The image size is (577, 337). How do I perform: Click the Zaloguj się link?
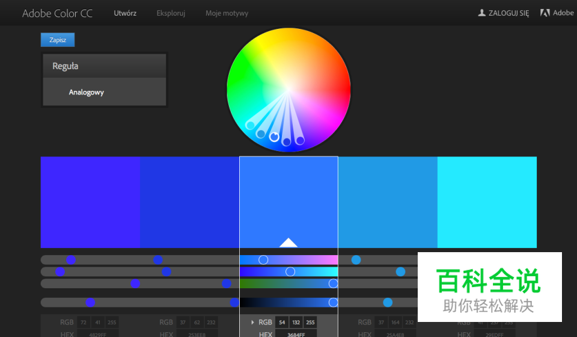(508, 13)
